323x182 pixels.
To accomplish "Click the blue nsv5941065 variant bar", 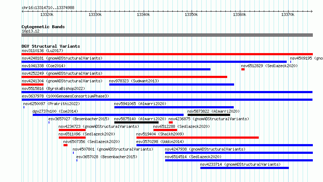I will click(174, 107).
